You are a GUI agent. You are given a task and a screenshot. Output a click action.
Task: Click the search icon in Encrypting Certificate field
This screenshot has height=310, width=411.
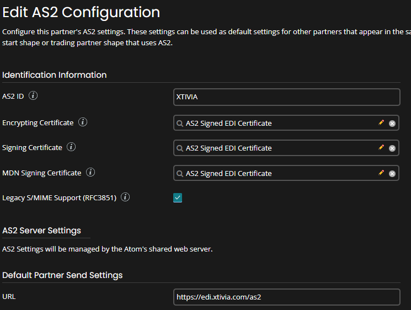[180, 124]
